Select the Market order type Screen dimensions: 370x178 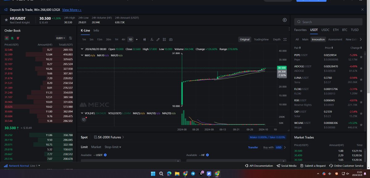[96, 147]
